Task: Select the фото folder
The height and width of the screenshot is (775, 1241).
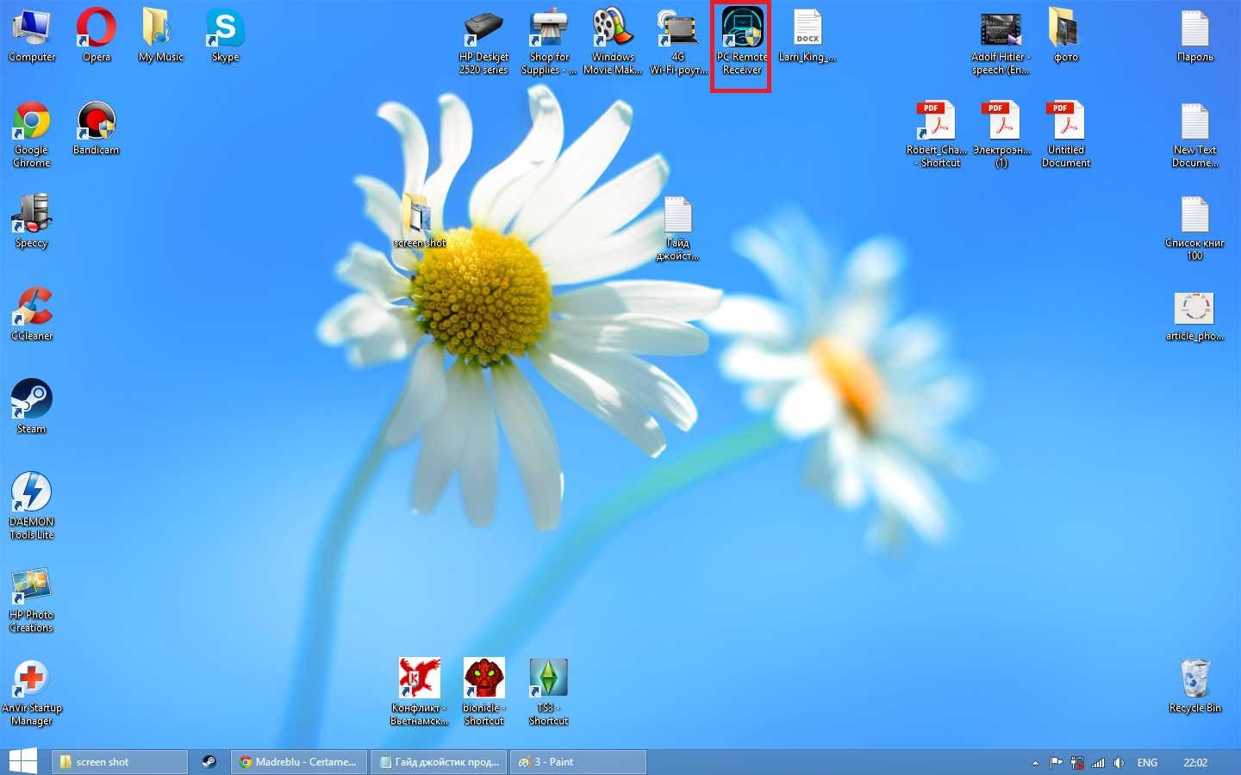Action: [1066, 35]
